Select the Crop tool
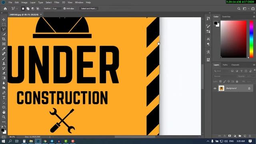Image resolution: width=256 pixels, height=144 pixels. click(4, 39)
